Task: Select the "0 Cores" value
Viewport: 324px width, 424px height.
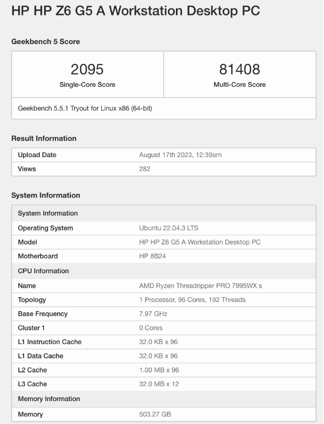Action: click(151, 328)
